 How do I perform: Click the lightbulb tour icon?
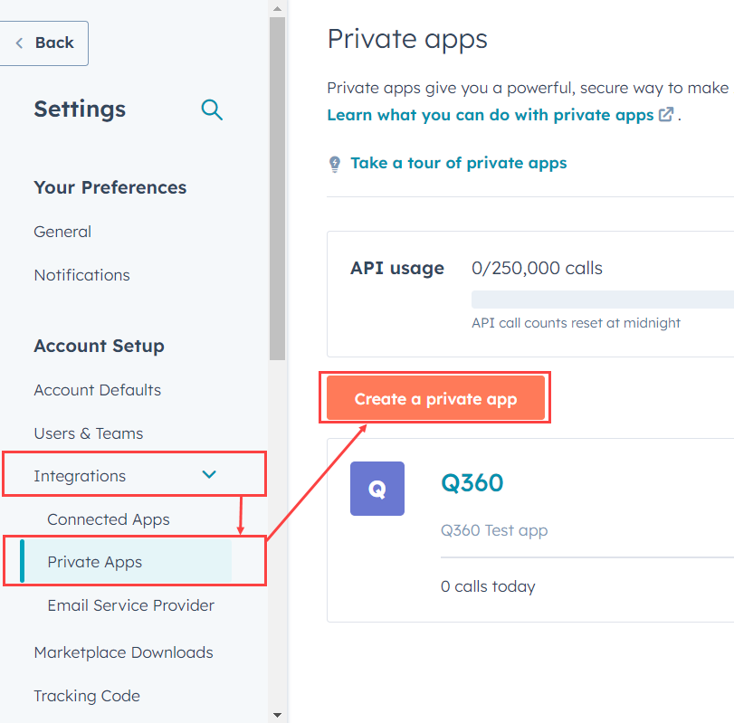335,164
